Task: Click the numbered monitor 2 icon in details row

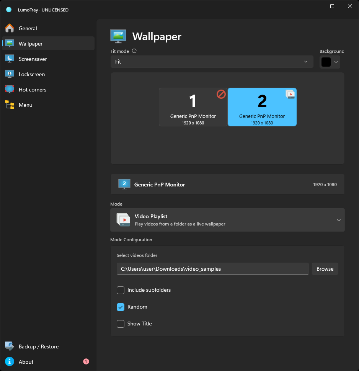Action: point(124,184)
